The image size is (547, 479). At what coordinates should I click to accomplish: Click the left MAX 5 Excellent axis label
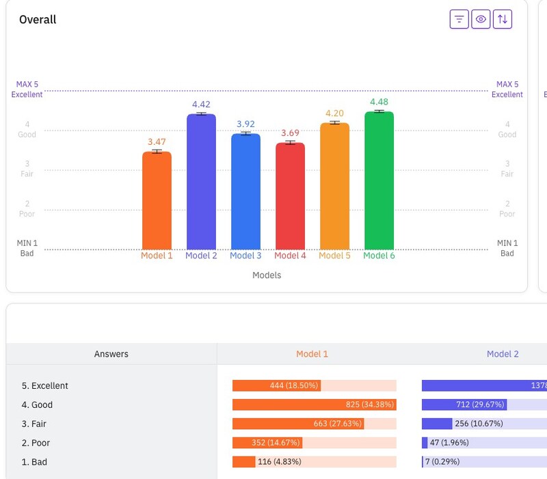[27, 90]
